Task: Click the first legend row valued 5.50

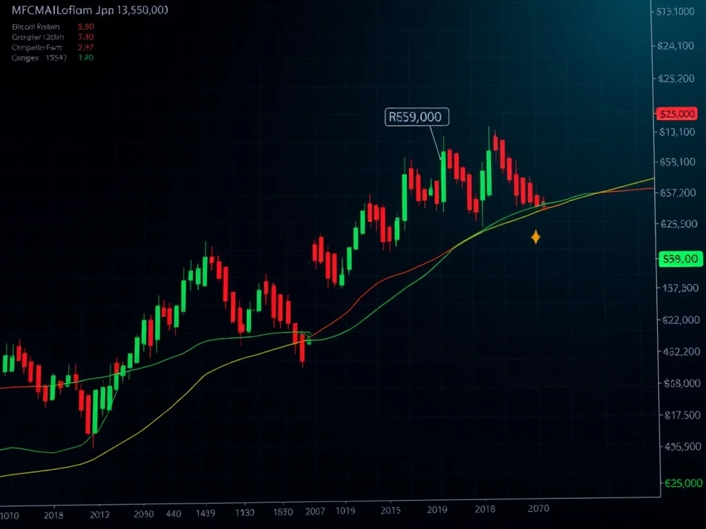Action: 48,26
